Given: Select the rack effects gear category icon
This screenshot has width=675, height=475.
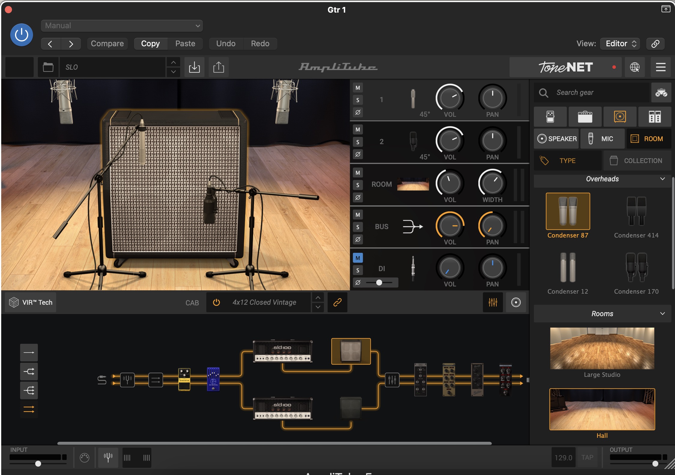Looking at the screenshot, I should [655, 117].
